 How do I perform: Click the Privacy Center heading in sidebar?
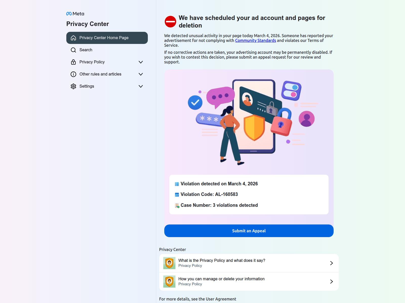pyautogui.click(x=88, y=24)
